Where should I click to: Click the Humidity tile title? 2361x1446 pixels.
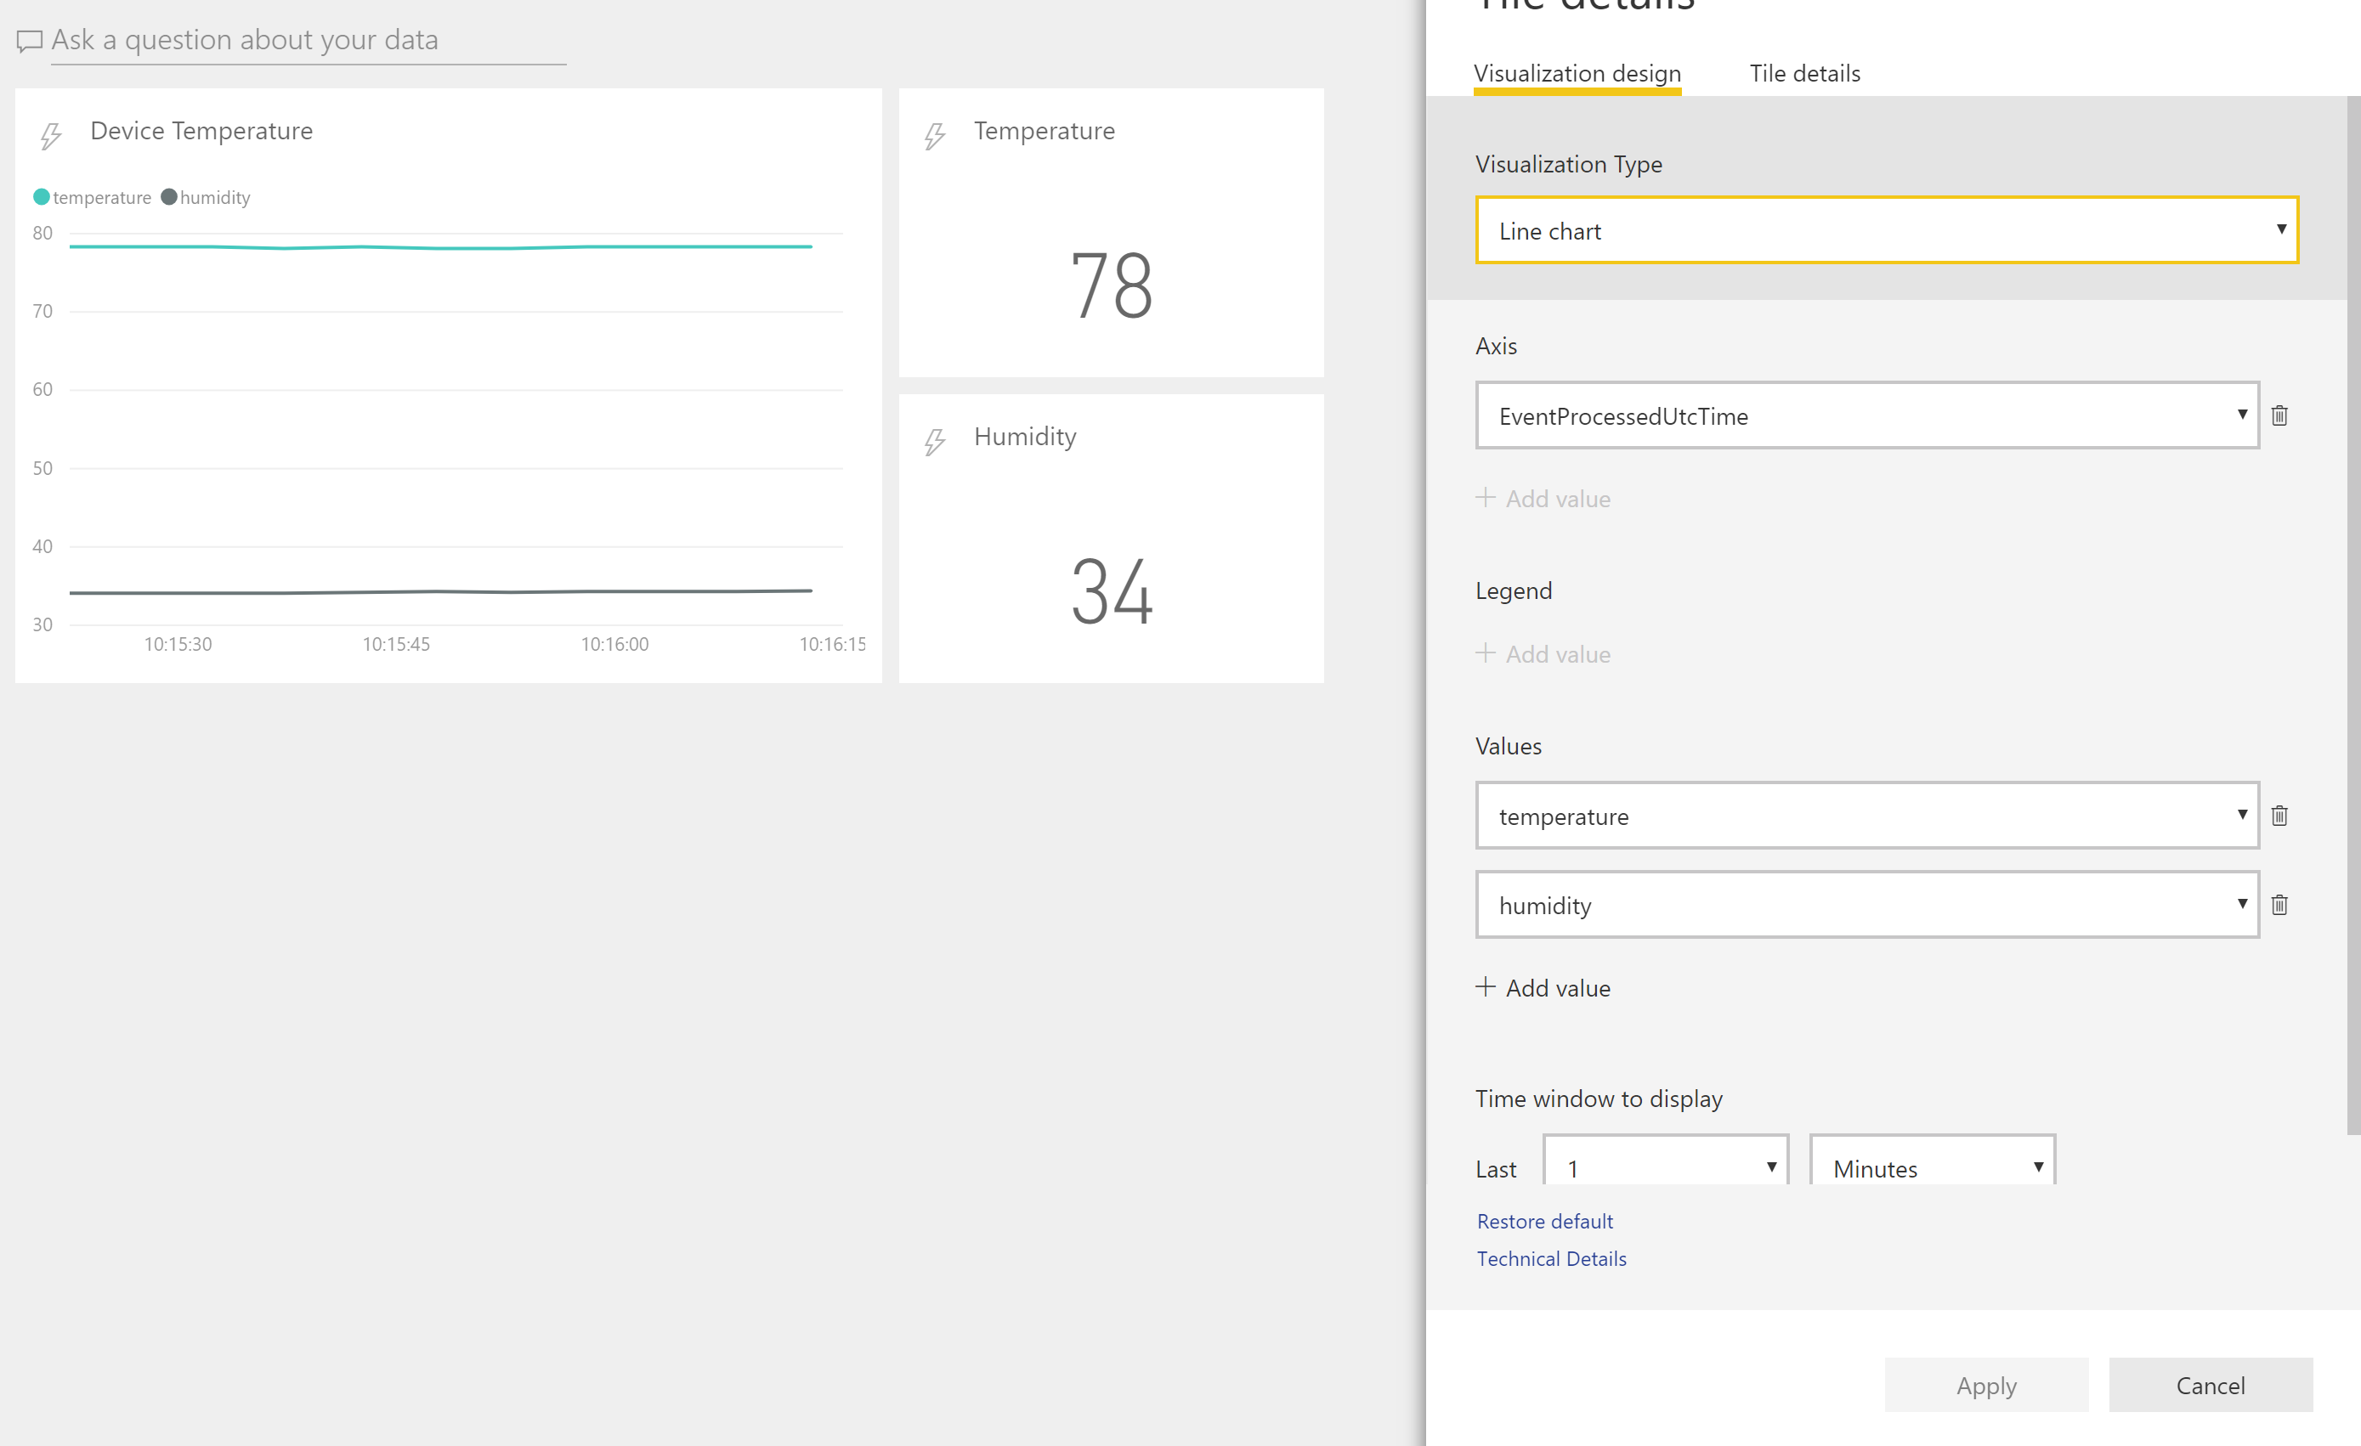(x=1025, y=437)
